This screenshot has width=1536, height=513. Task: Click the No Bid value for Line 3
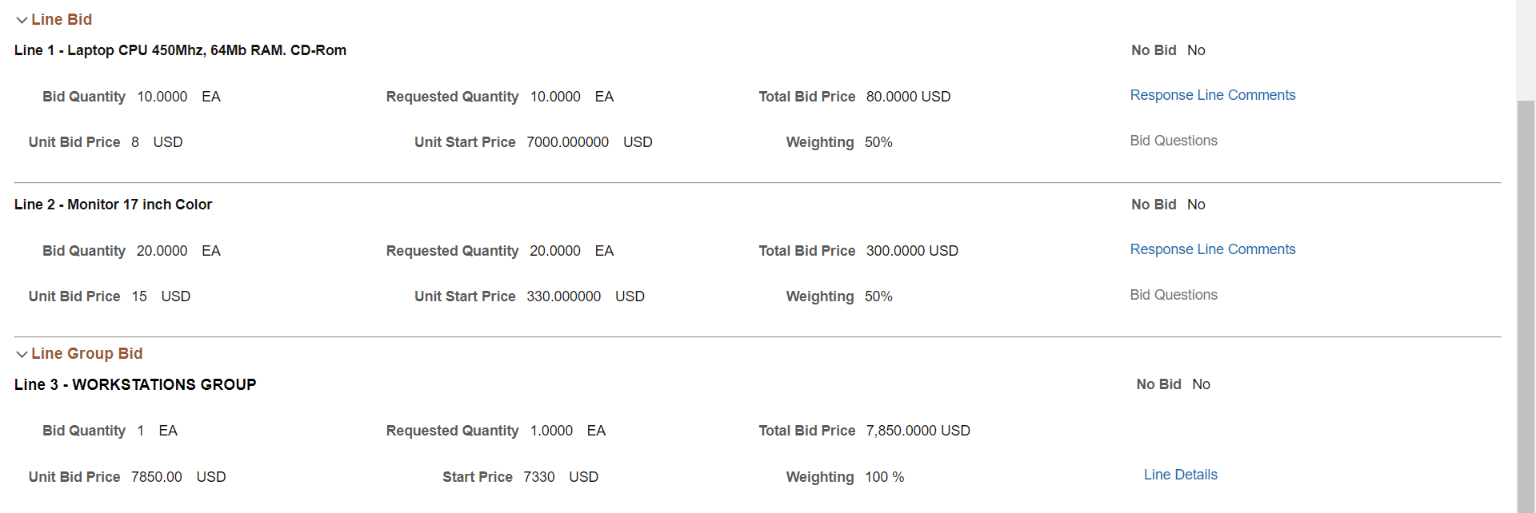[1201, 384]
